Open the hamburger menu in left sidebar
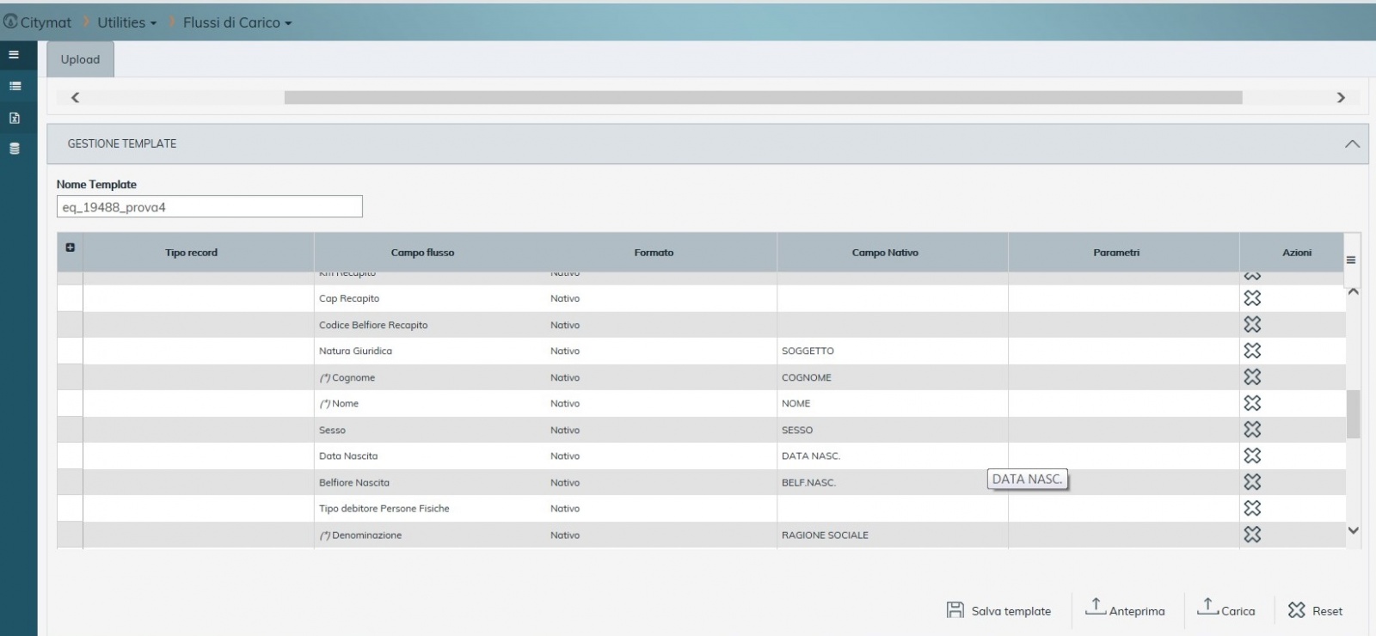 (x=14, y=54)
